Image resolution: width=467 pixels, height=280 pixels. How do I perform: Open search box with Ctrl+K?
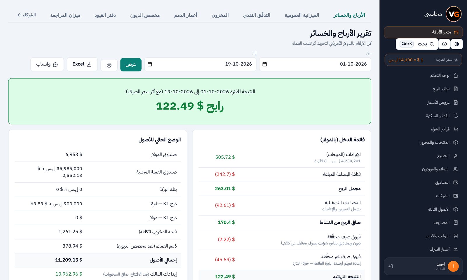(x=417, y=44)
